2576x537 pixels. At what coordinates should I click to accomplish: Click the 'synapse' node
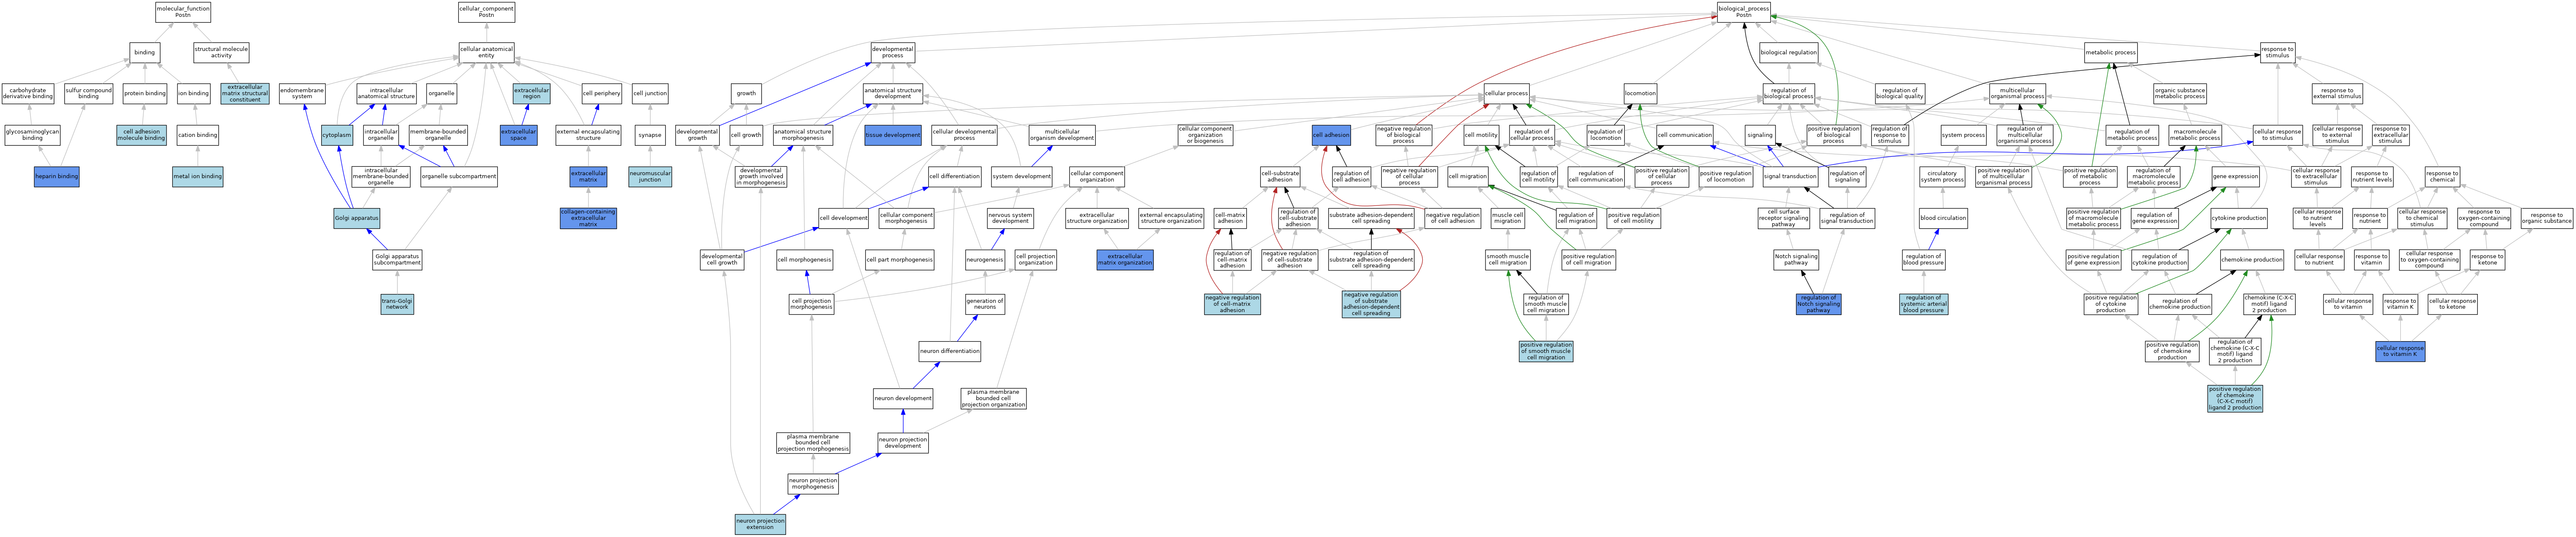650,135
